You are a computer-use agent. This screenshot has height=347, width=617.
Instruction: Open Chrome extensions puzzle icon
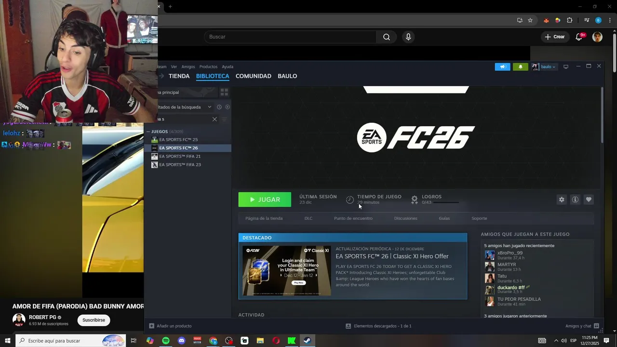[x=570, y=20]
